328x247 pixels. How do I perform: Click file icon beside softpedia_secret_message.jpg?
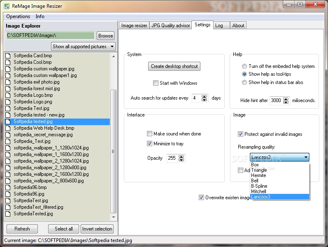tap(8, 135)
